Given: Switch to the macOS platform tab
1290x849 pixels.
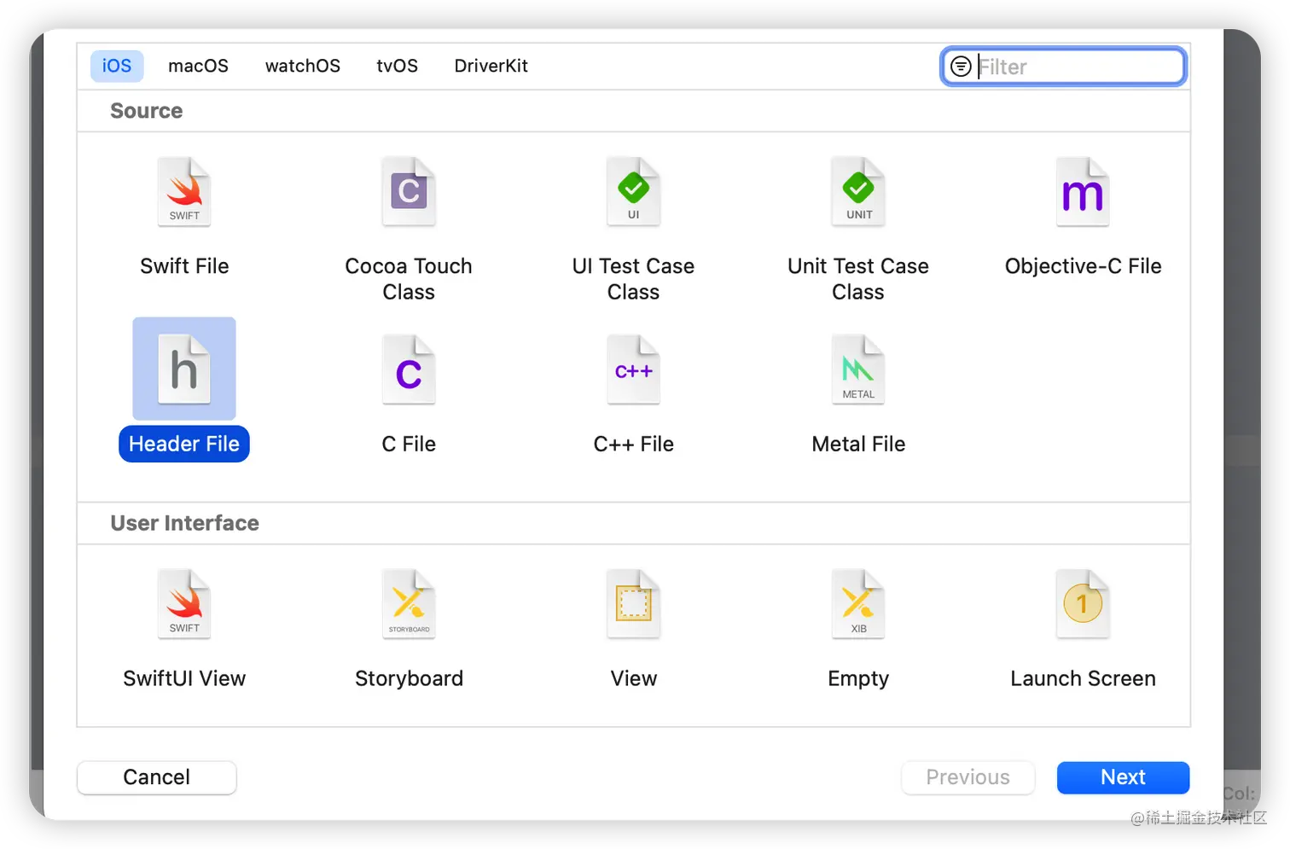Looking at the screenshot, I should 198,66.
